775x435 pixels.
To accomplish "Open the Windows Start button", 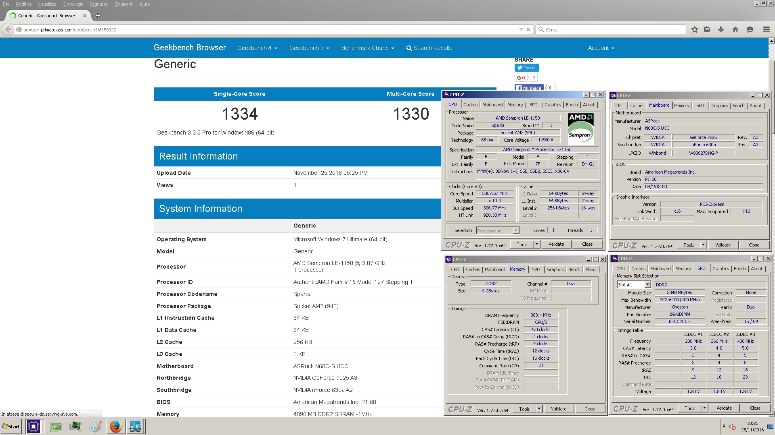I will (11, 426).
